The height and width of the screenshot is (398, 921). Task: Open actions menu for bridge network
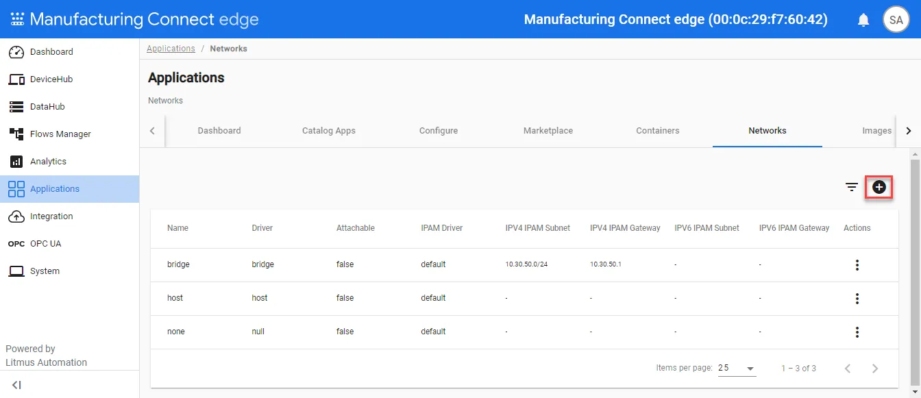click(857, 265)
